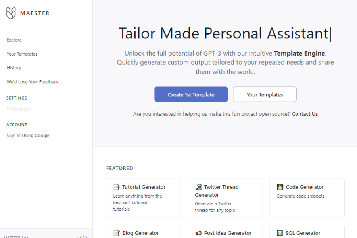This screenshot has height=238, width=357.
Task: Click the Post Idea Generator megaphone icon
Action: pyautogui.click(x=198, y=233)
